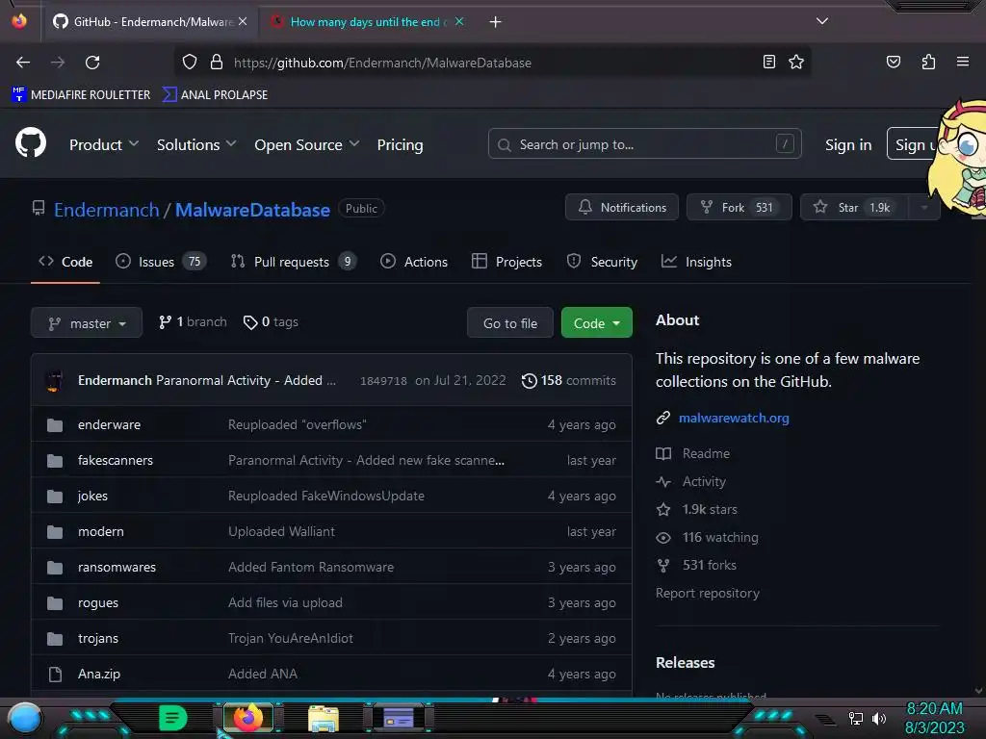Switch to the Issues tab
The height and width of the screenshot is (739, 986).
point(161,262)
